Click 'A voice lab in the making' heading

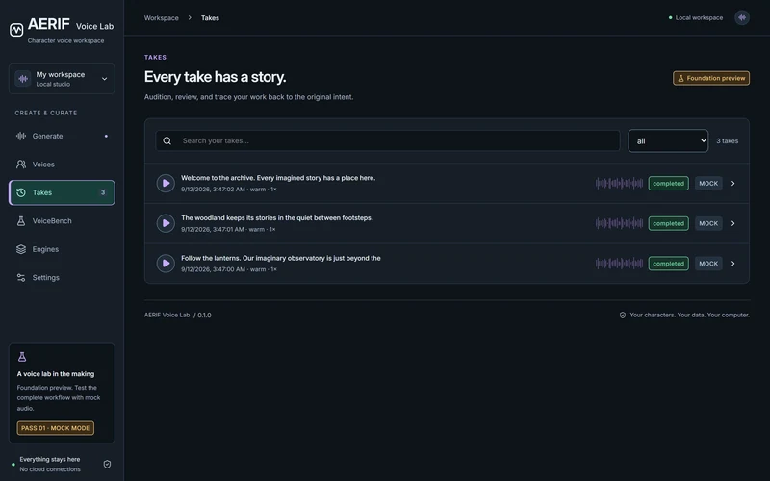click(x=56, y=374)
